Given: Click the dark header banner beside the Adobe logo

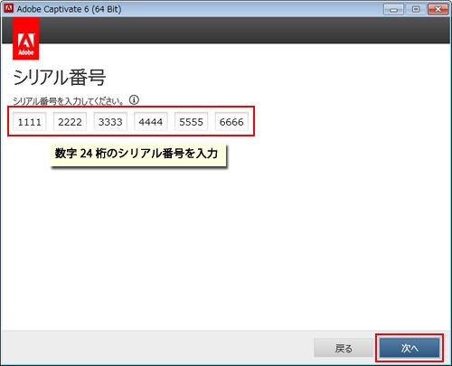Looking at the screenshot, I should 245,30.
